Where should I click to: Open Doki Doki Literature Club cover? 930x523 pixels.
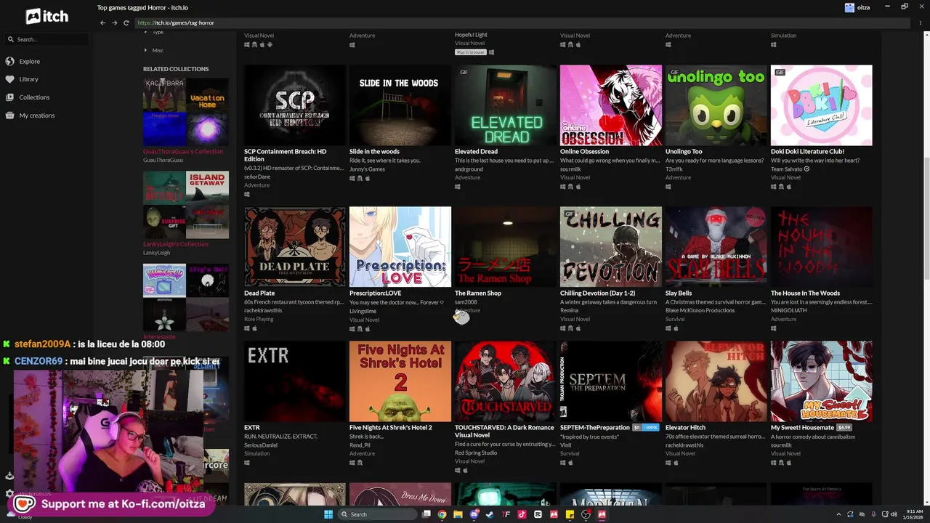[822, 105]
